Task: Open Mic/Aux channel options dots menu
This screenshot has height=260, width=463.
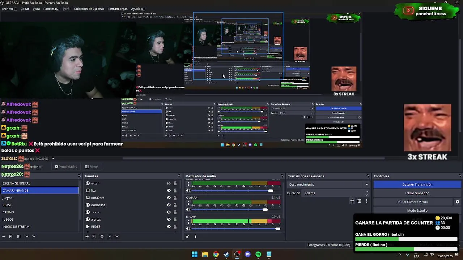Action: [188, 222]
